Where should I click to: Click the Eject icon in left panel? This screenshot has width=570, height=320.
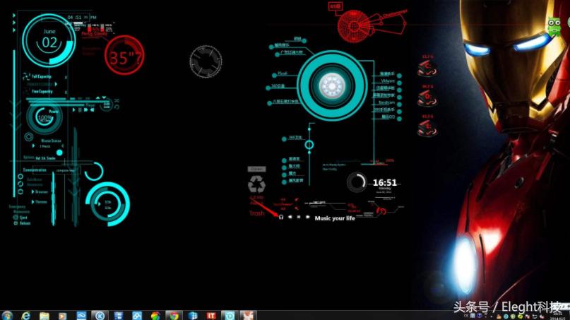pyautogui.click(x=16, y=217)
